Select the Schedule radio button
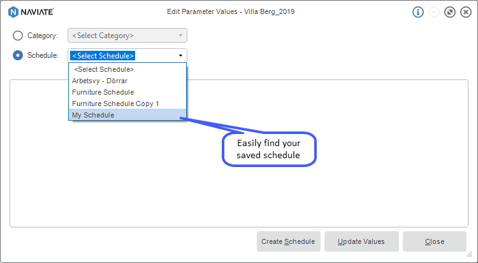This screenshot has width=478, height=263. (18, 55)
